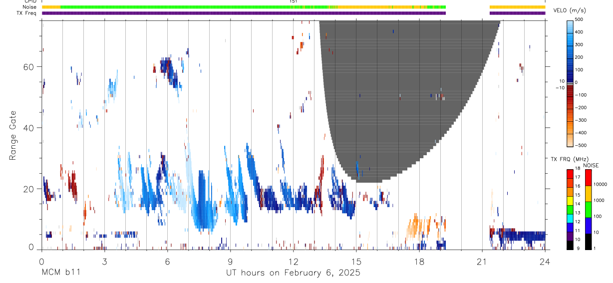Click the orange echo cluster near hour 18
Viewport: 613px width, 283px height.
(417, 228)
